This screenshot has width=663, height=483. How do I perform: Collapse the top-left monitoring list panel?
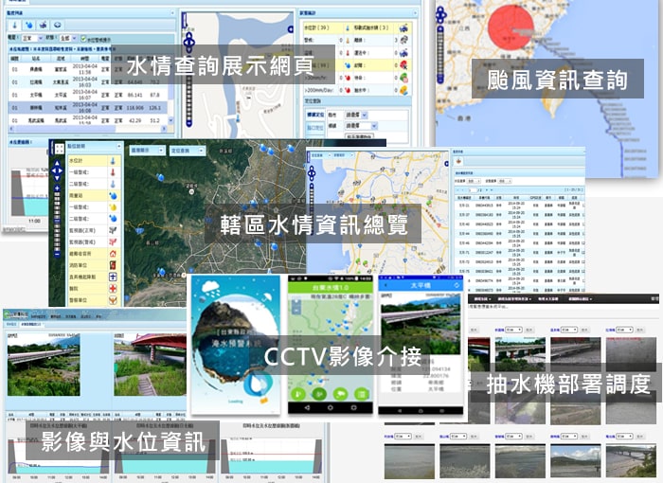pos(172,13)
